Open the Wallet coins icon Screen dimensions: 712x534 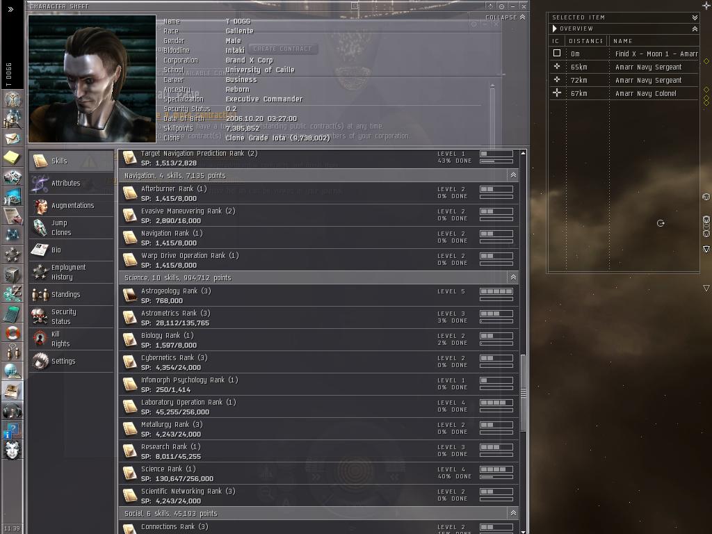[x=13, y=294]
